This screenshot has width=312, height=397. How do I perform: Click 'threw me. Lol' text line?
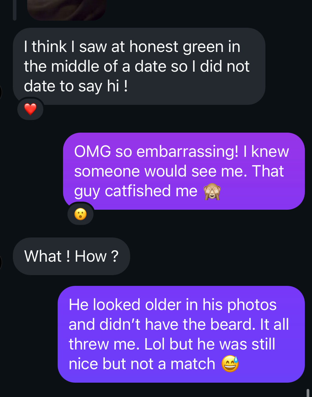click(x=117, y=344)
